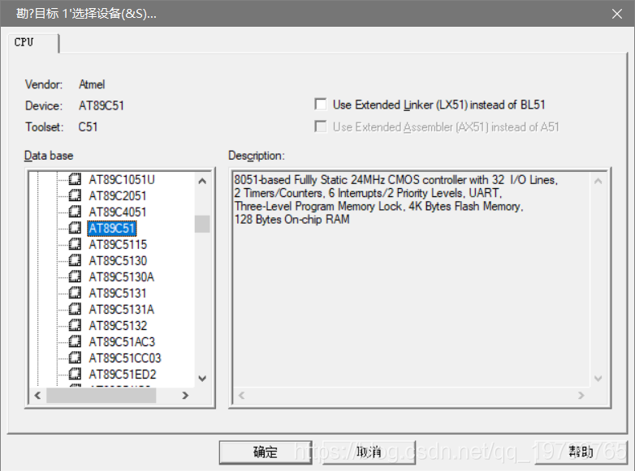Screen dimensions: 635x471
Task: Click the Device value AT89C51
Action: [102, 105]
